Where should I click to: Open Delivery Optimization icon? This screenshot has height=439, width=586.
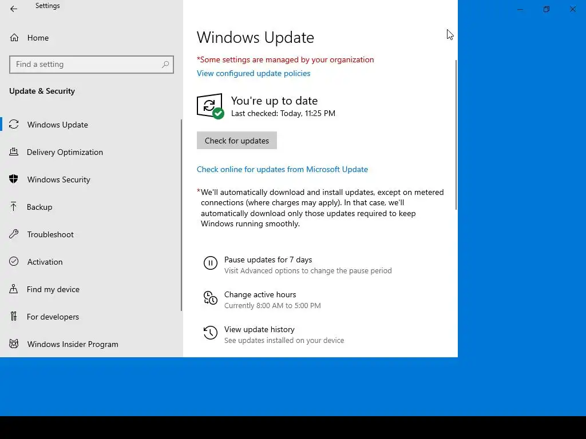[x=14, y=152]
